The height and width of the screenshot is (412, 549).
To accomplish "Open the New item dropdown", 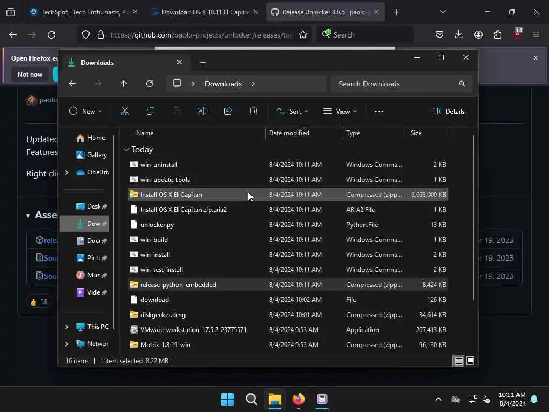I will click(85, 112).
